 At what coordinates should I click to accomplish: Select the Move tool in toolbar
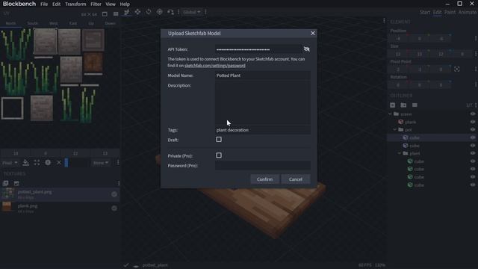coord(126,12)
